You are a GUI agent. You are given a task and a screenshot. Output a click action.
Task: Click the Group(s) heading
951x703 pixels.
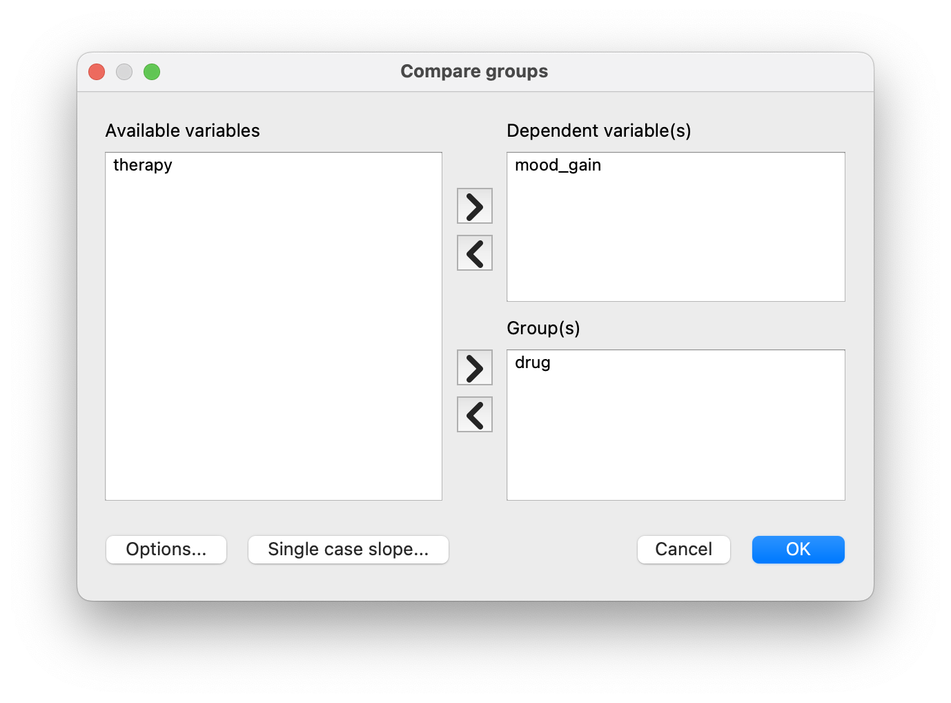pyautogui.click(x=543, y=328)
